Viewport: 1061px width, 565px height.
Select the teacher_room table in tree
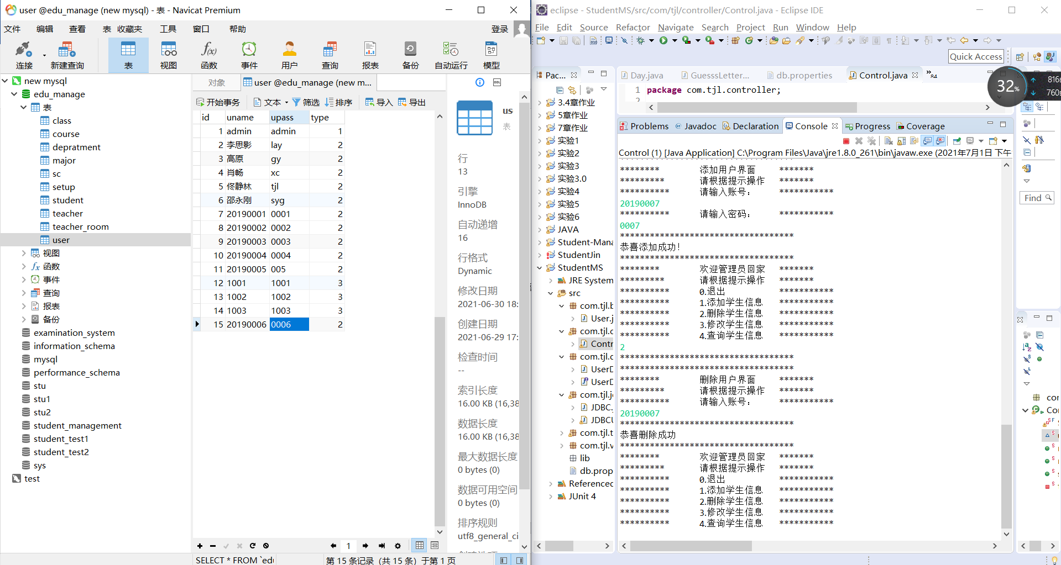click(81, 226)
